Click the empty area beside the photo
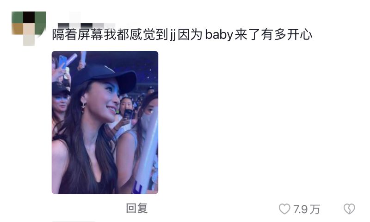 pyautogui.click(x=259, y=122)
